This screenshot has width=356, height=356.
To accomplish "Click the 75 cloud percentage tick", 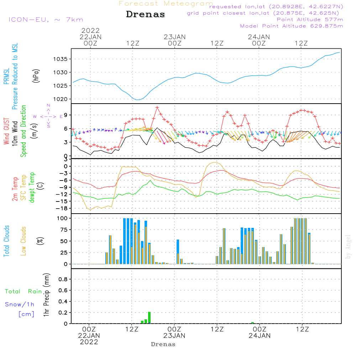I will 64,230.
